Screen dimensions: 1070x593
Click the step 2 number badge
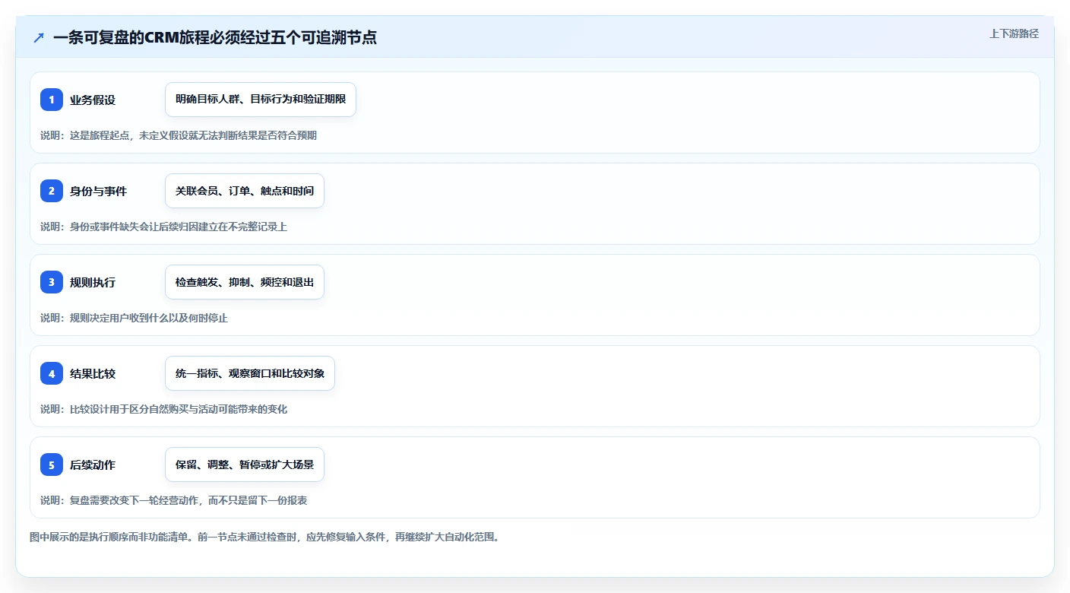point(52,191)
